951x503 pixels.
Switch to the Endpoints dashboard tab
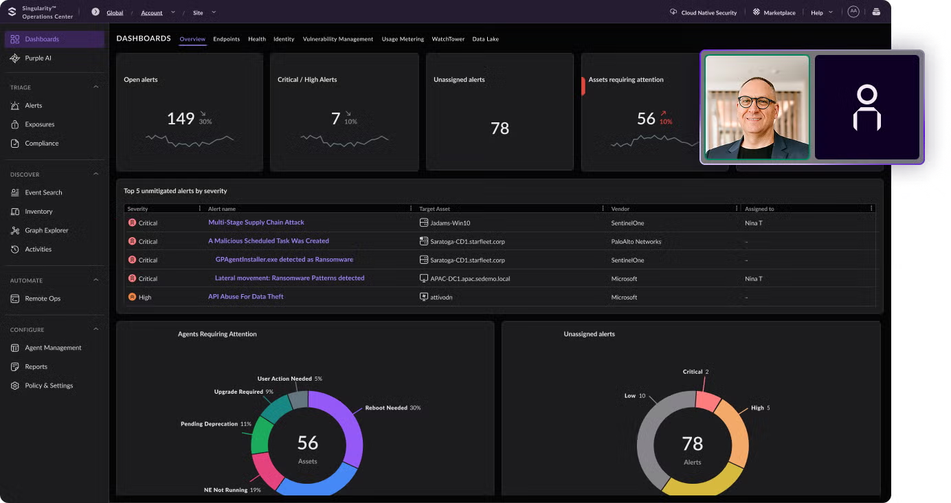tap(227, 39)
